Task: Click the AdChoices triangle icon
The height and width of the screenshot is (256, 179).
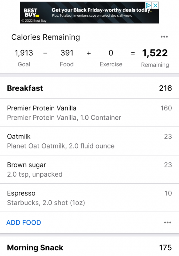Action: [149, 5]
